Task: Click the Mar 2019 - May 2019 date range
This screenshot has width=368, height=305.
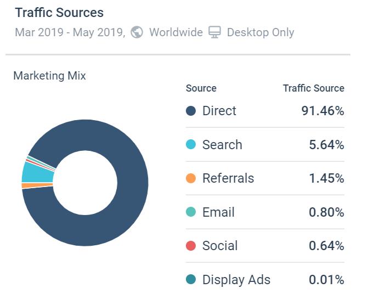Action: point(70,32)
